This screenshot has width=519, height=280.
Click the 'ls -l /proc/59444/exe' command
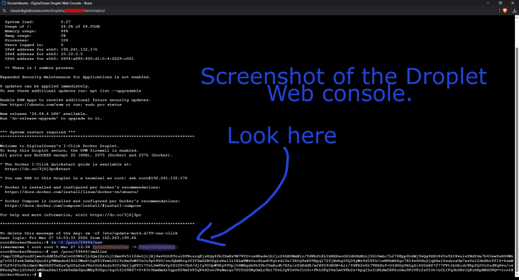click(76, 242)
